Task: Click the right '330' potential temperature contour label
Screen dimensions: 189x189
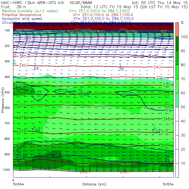Action: click(x=167, y=85)
